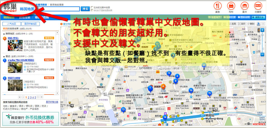Search nearby 机场大巴停车站 category
This screenshot has height=128, width=267.
click(11, 109)
